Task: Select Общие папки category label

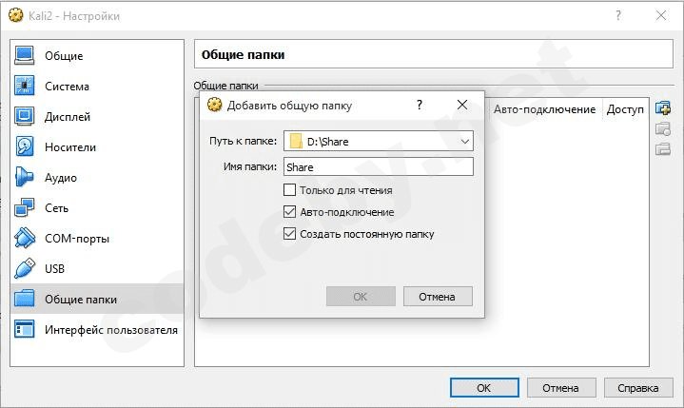Action: click(81, 300)
